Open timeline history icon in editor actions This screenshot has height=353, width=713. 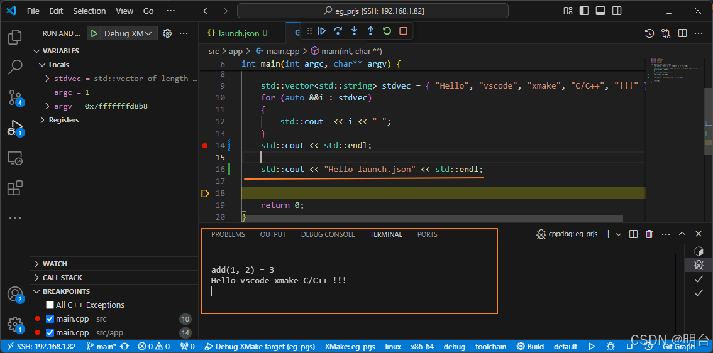(649, 33)
